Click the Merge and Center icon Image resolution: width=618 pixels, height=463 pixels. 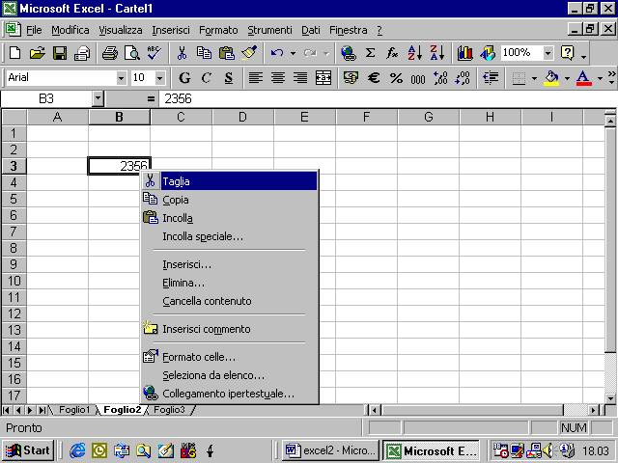coord(323,77)
